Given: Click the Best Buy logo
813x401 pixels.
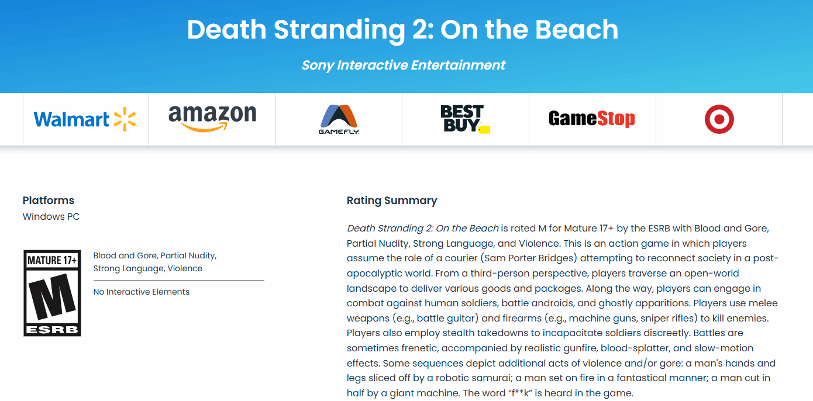Looking at the screenshot, I should 465,119.
